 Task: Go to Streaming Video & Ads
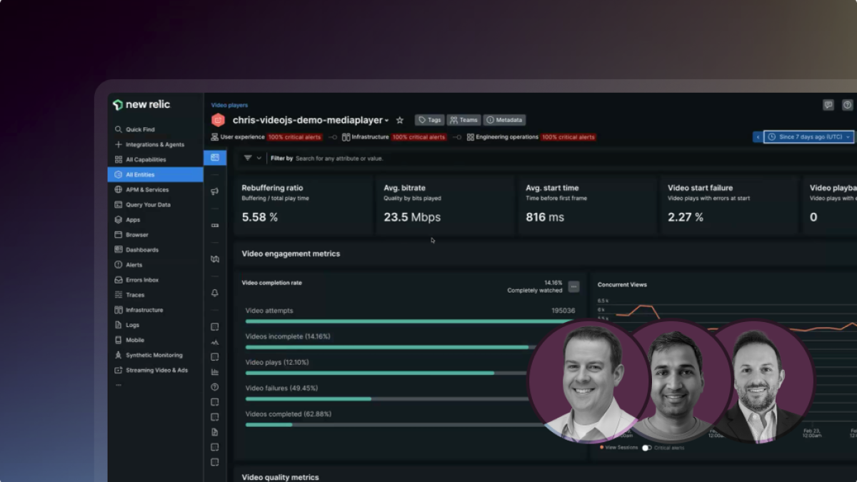point(156,370)
